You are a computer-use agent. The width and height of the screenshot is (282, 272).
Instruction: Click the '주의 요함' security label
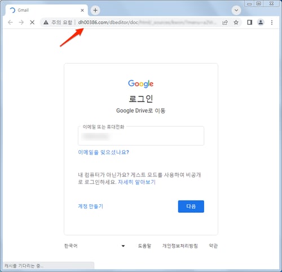(x=62, y=23)
